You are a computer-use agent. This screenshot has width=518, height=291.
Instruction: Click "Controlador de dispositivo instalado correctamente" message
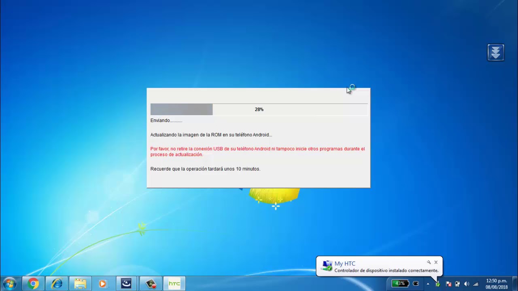(386, 270)
